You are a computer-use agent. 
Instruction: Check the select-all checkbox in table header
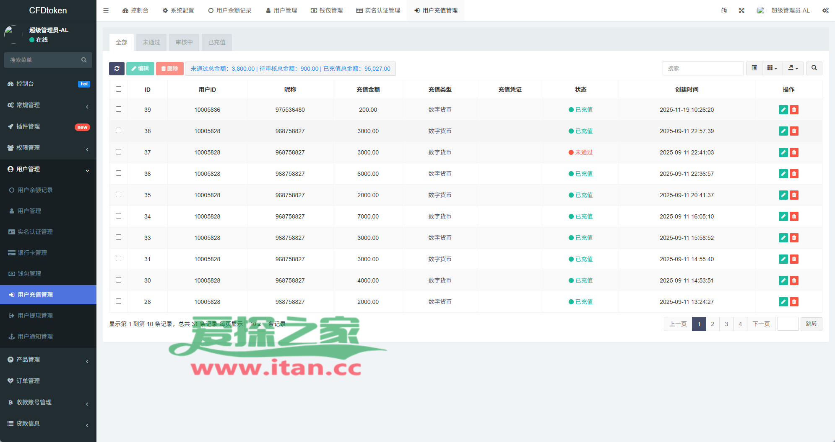tap(118, 89)
